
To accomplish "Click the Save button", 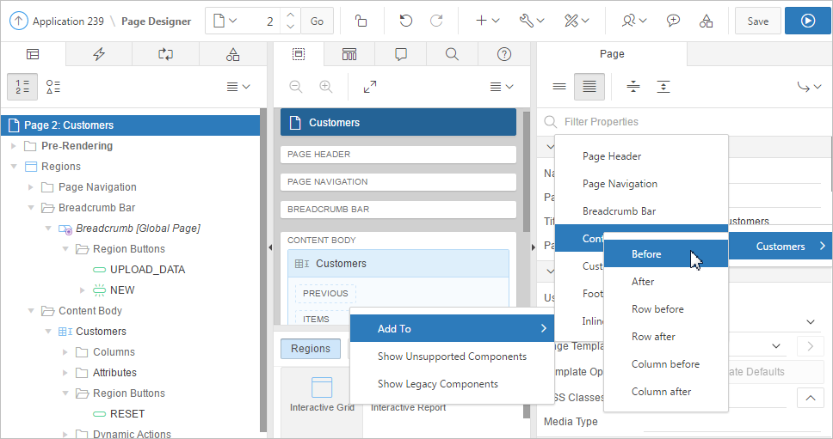I will click(x=757, y=21).
